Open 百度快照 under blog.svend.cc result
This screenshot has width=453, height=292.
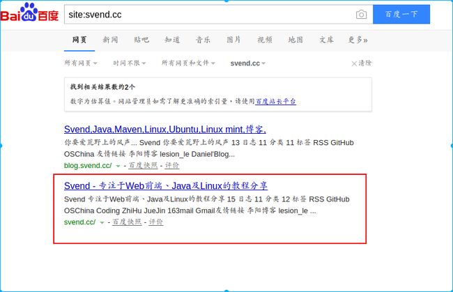pos(143,165)
